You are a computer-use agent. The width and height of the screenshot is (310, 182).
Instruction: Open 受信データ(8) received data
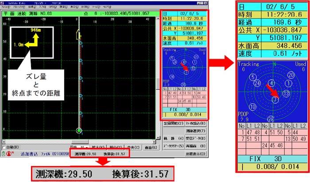[196, 139]
